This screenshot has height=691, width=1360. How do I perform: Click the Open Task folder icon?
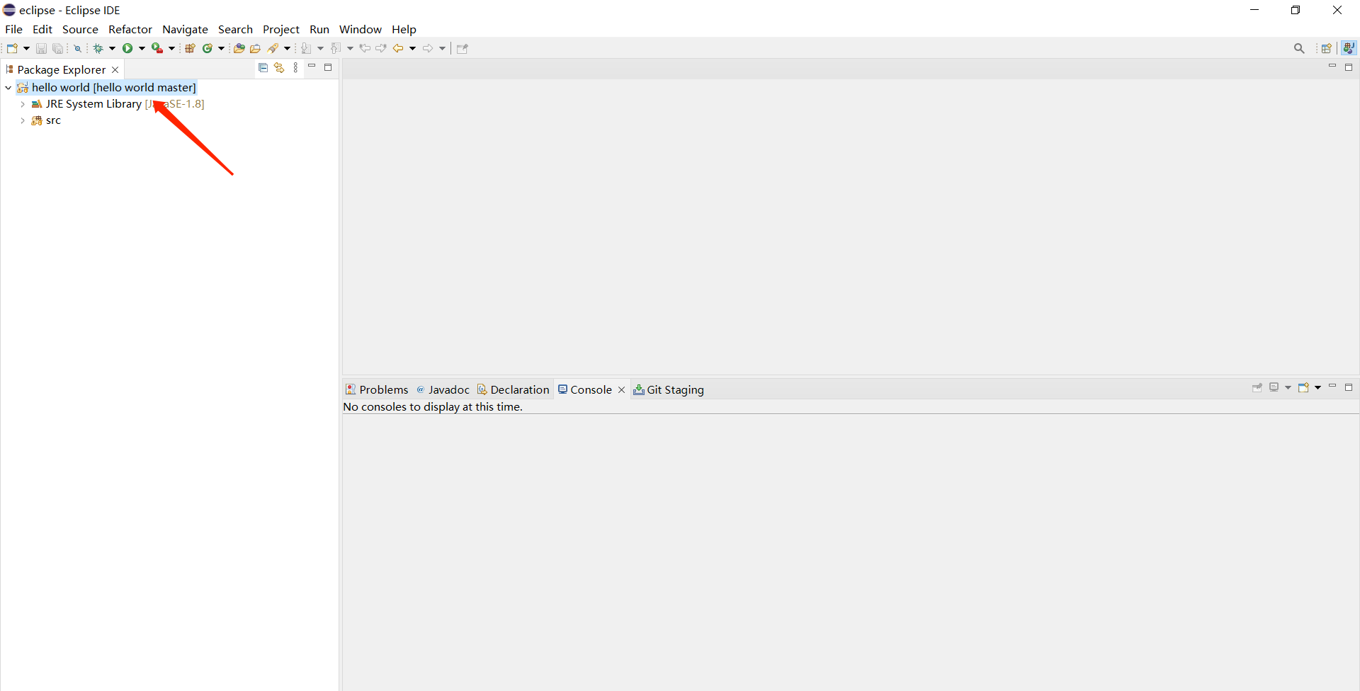[x=256, y=48]
